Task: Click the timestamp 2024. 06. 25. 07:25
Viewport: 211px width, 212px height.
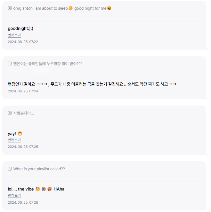Action: 23,147
